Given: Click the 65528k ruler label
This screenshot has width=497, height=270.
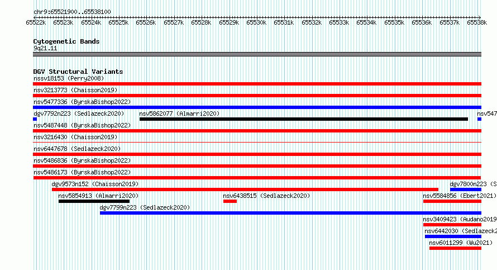Looking at the screenshot, I should coord(201,22).
